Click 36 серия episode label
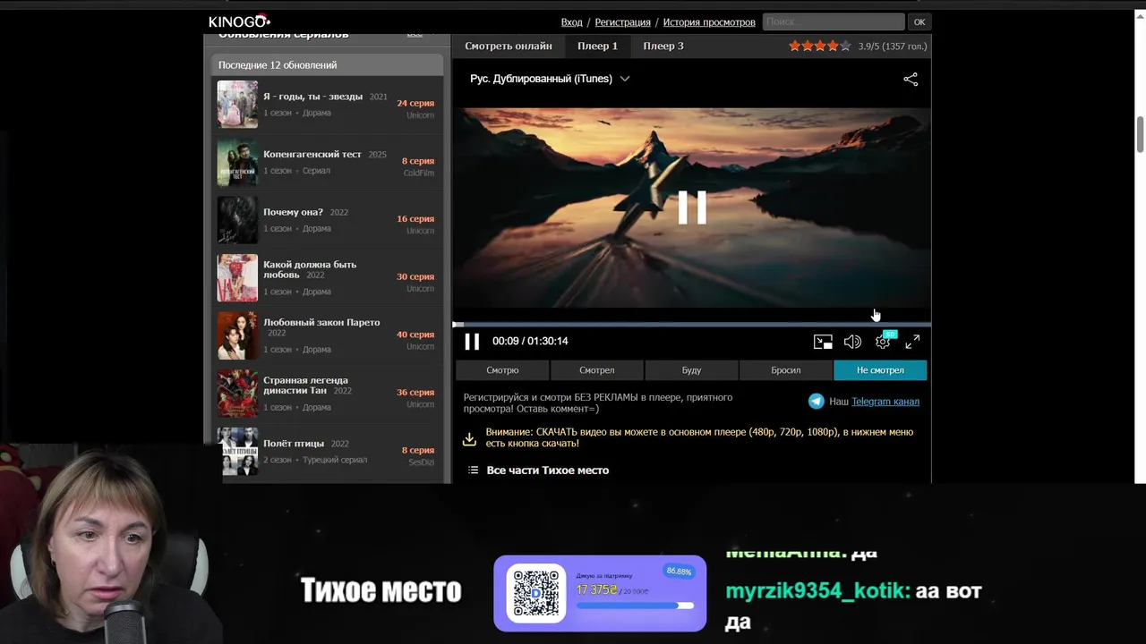Screen dimensions: 1146x644 [415, 392]
